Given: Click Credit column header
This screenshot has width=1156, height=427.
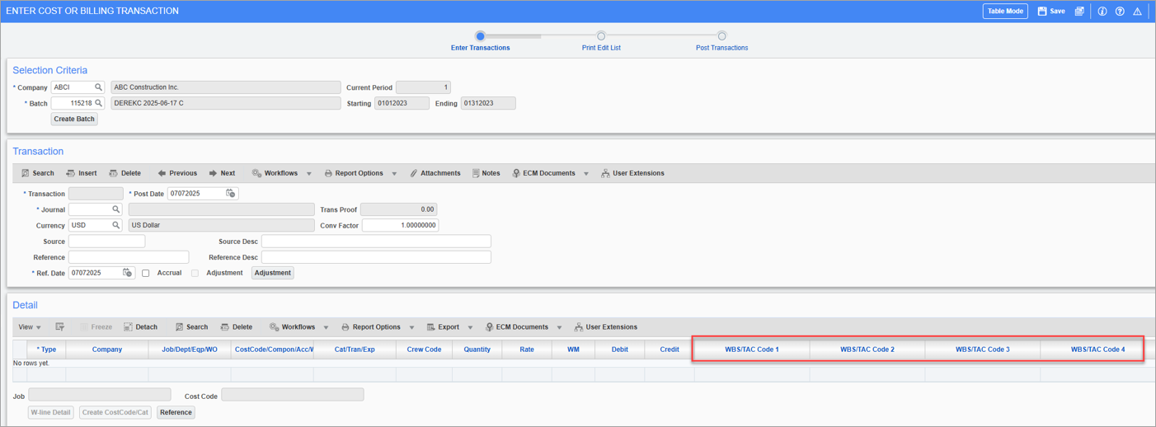Looking at the screenshot, I should (670, 350).
